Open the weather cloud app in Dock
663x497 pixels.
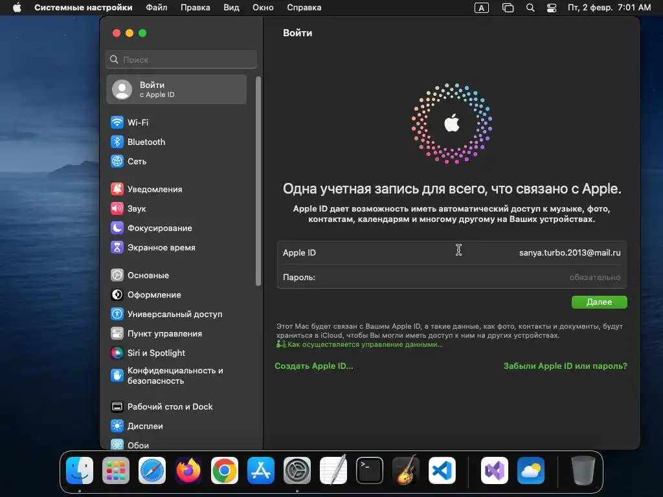coord(531,470)
